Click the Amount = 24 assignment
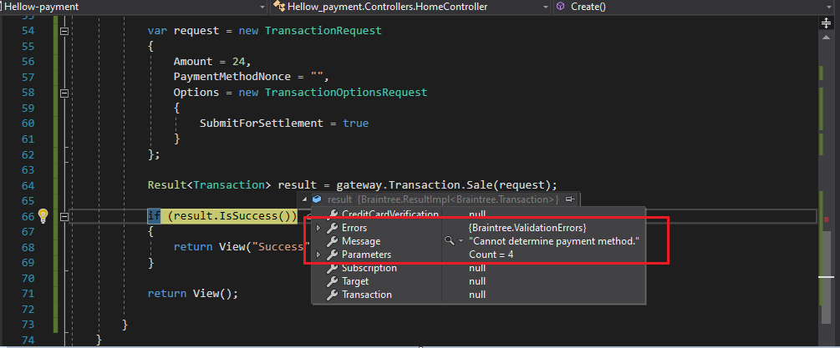This screenshot has height=348, width=840. pyautogui.click(x=212, y=62)
